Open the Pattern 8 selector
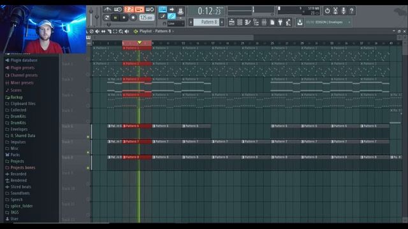 pos(207,22)
